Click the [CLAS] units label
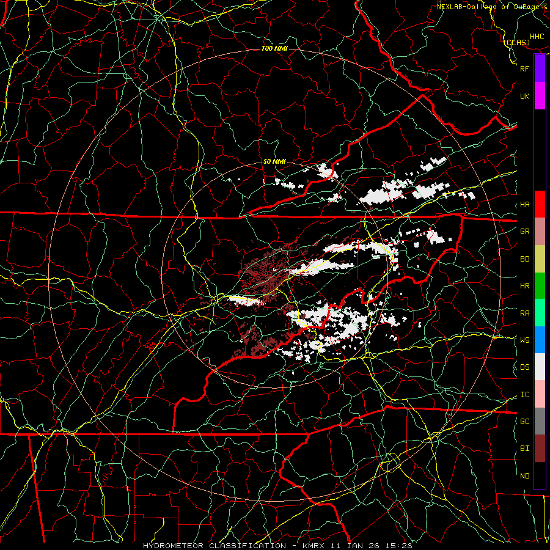Screen dimensions: 550x550 pyautogui.click(x=518, y=42)
